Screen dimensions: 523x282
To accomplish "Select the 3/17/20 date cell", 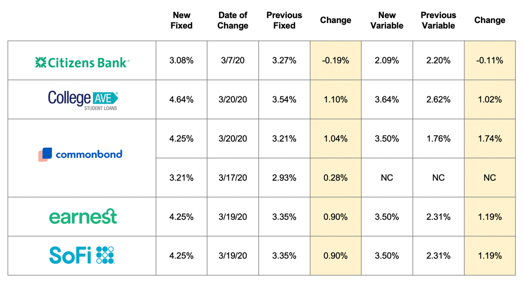I will click(233, 178).
